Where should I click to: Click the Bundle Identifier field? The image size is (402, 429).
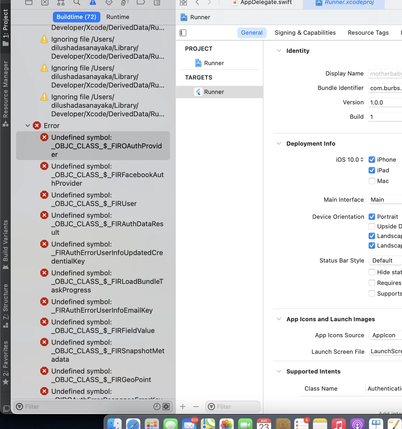(x=385, y=88)
